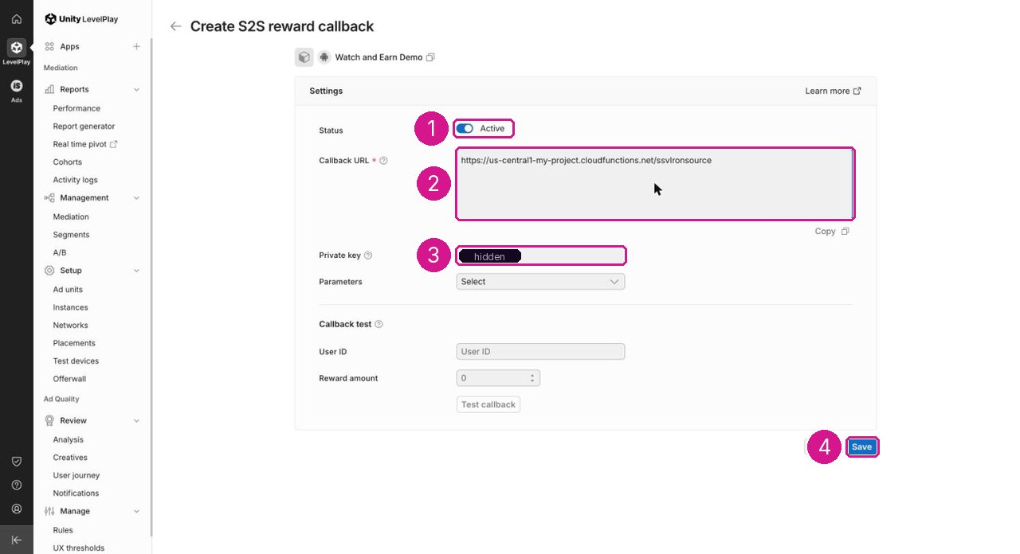
Task: Open the user account icon in rail
Action: [x=16, y=509]
